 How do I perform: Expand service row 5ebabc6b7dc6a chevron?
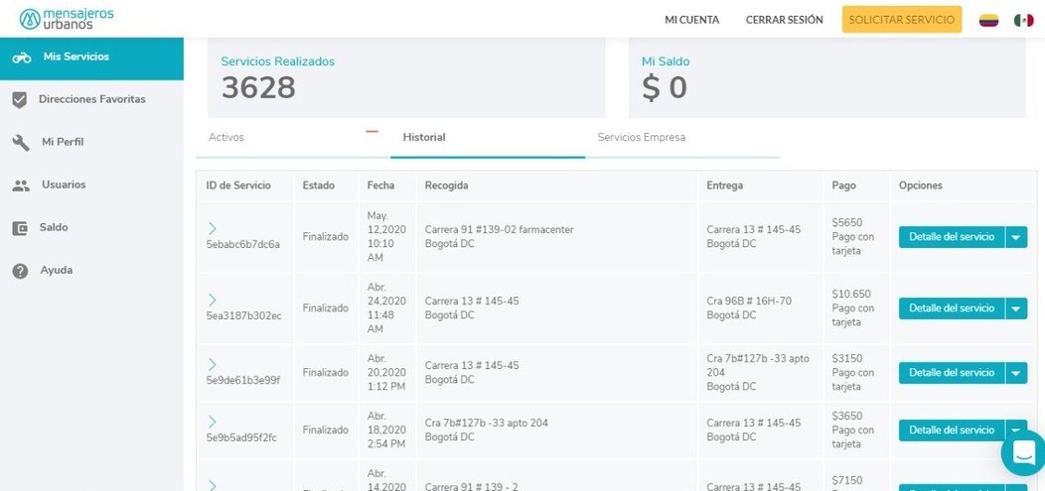point(213,229)
